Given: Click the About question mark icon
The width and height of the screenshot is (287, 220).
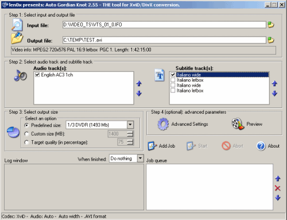Looking at the screenshot, I should click(261, 146).
